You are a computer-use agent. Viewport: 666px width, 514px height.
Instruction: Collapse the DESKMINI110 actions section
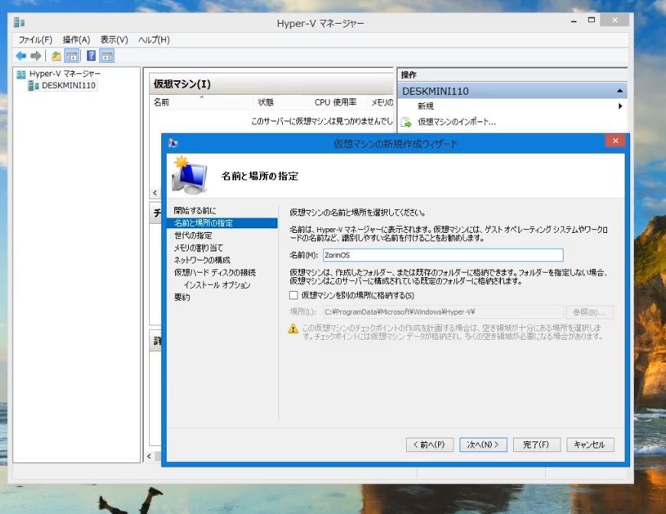click(x=619, y=91)
